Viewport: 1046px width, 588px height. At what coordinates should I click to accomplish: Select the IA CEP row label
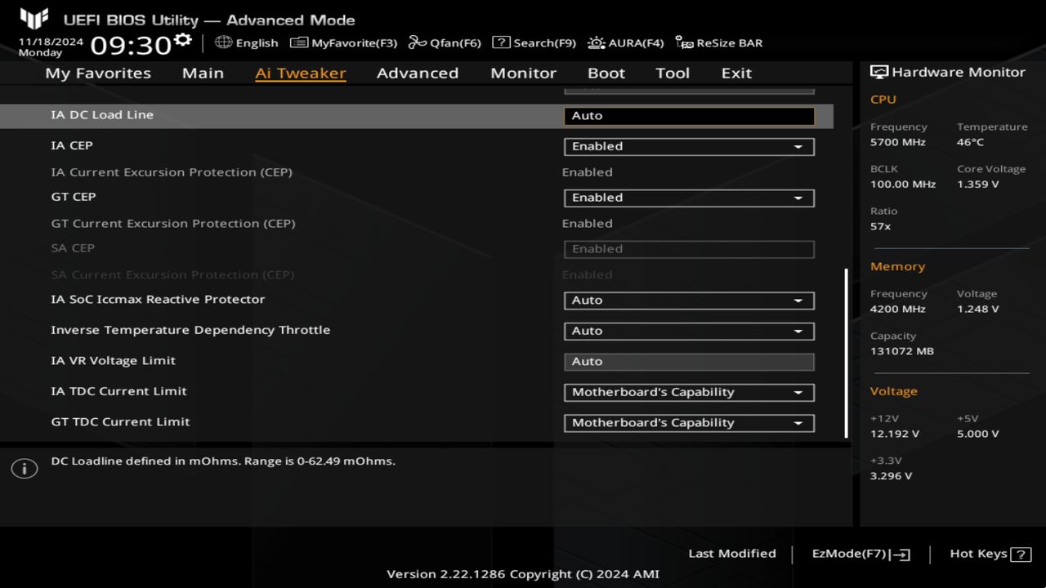click(72, 145)
